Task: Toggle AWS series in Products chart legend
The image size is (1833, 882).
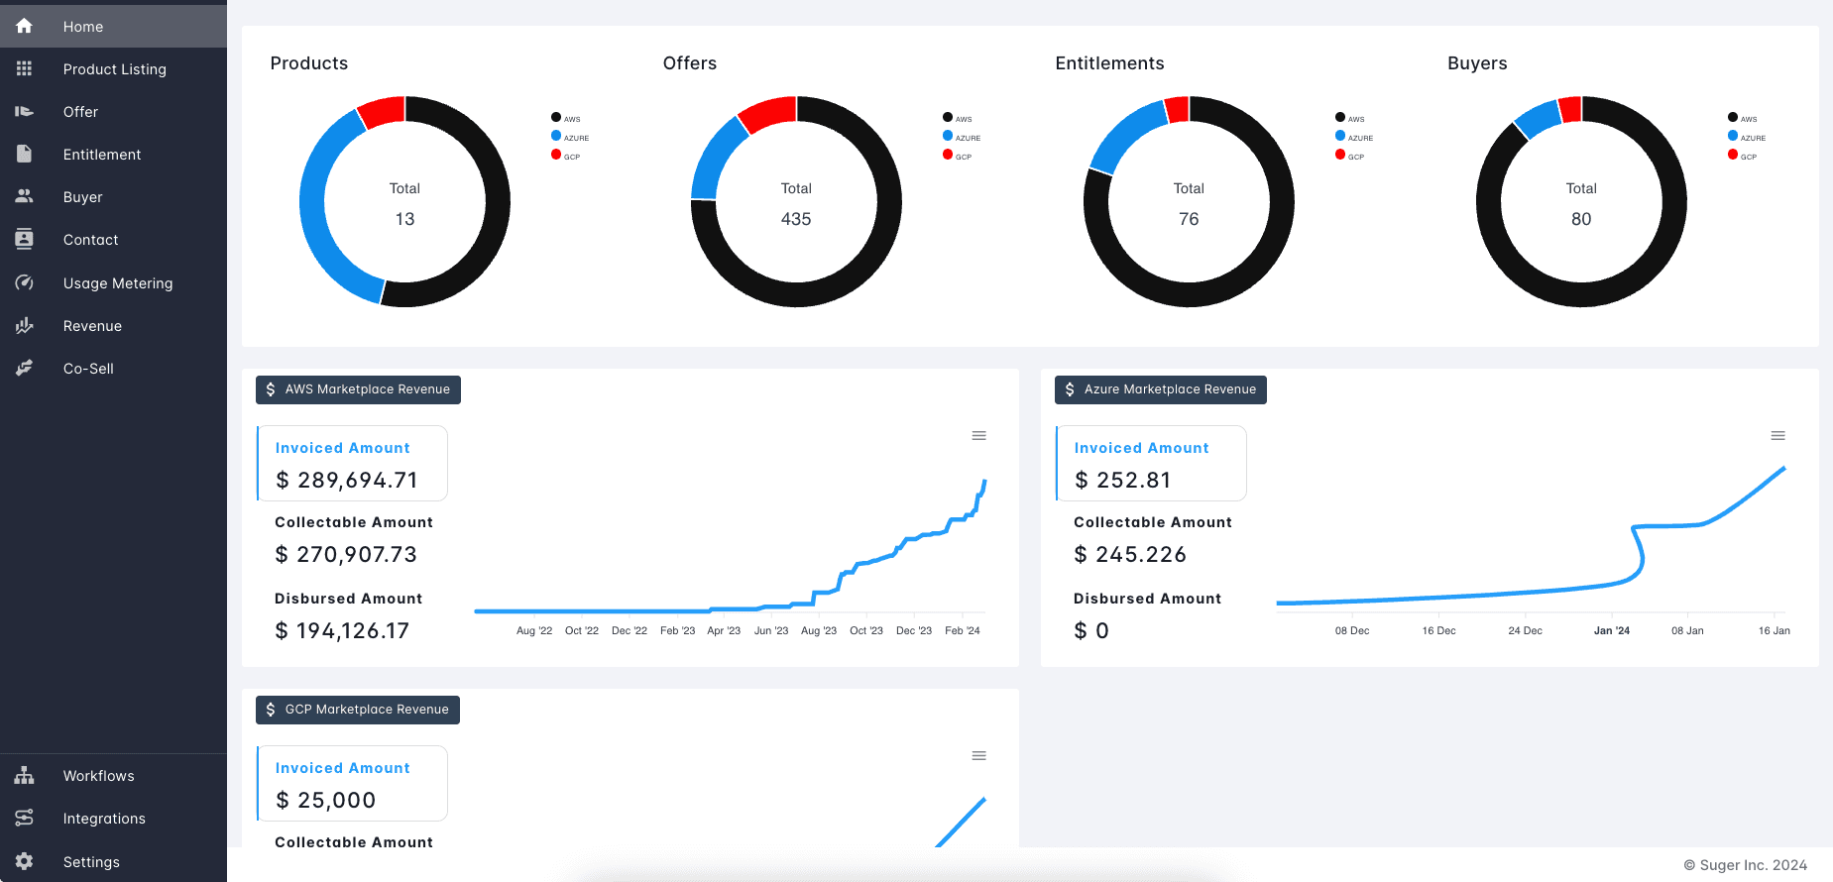Action: click(565, 118)
